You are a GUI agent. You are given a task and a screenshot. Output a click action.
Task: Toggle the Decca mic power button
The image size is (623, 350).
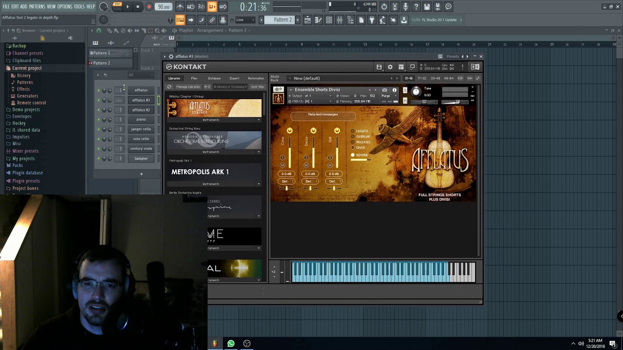pos(313,131)
